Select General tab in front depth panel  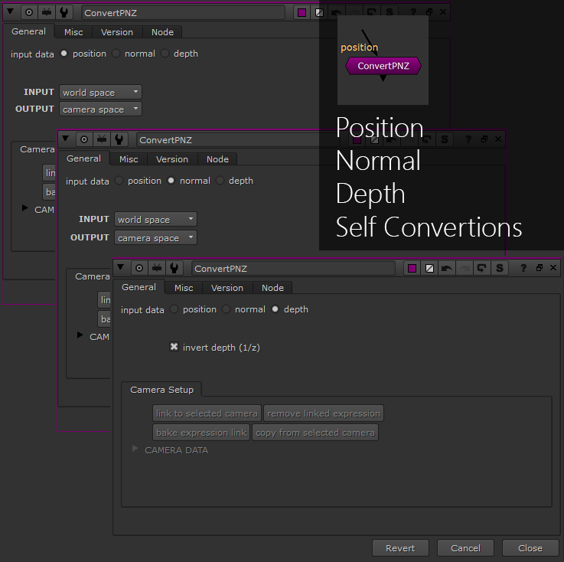click(x=139, y=287)
